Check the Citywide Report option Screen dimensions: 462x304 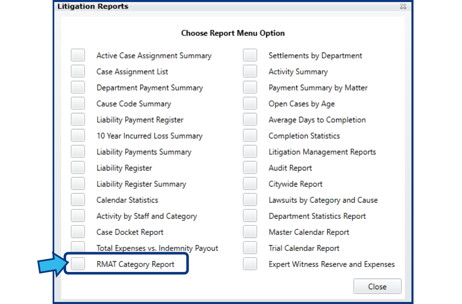coord(250,183)
